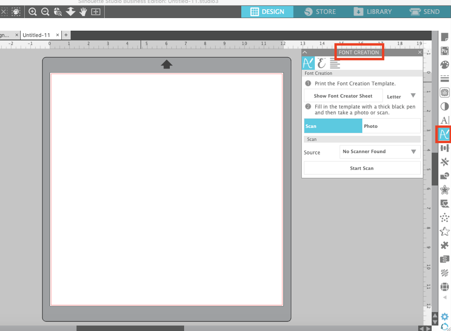Switch to Photo input mode
The width and height of the screenshot is (451, 331).
coord(391,126)
